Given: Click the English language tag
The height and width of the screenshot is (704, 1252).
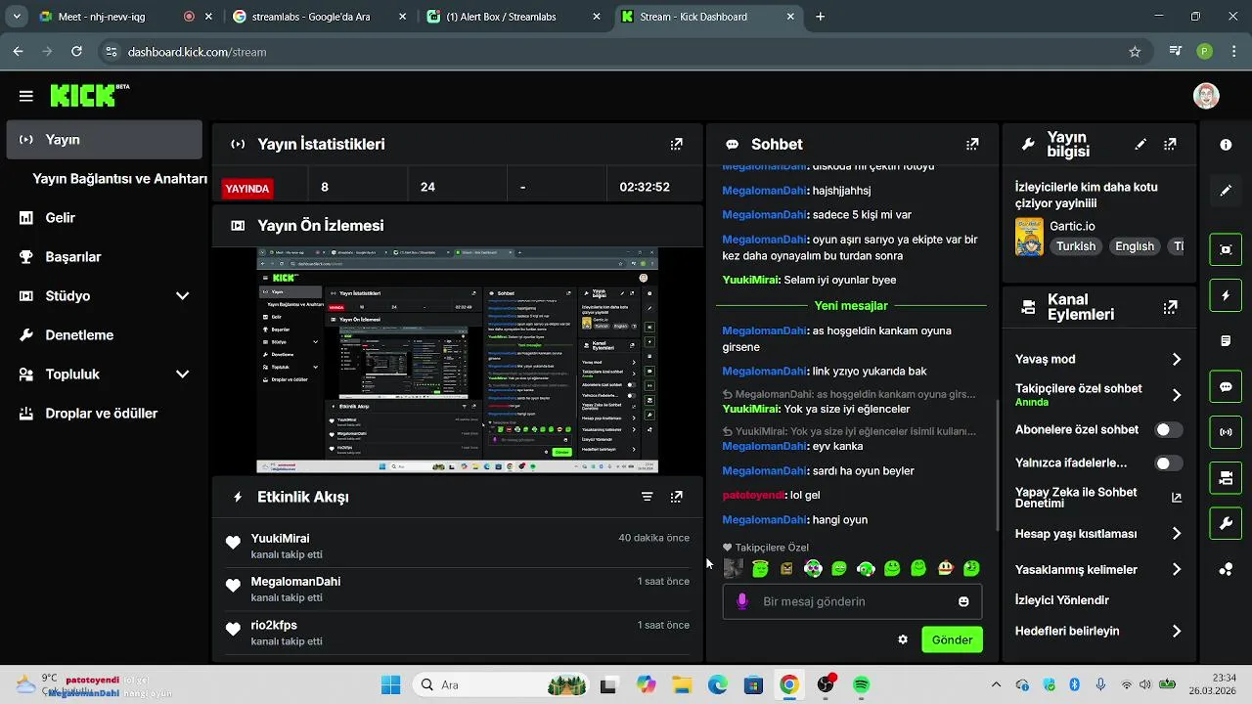Looking at the screenshot, I should coord(1135,246).
